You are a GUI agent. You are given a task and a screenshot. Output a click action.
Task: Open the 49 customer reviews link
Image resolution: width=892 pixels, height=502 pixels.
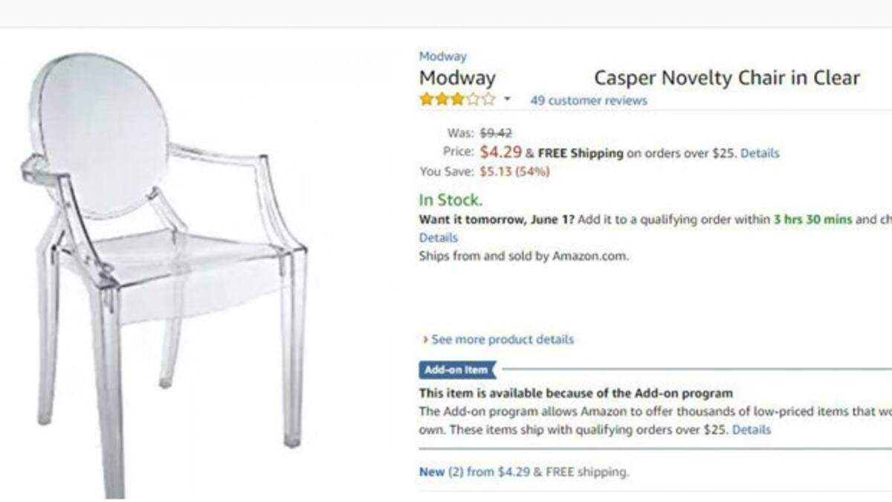tap(588, 100)
